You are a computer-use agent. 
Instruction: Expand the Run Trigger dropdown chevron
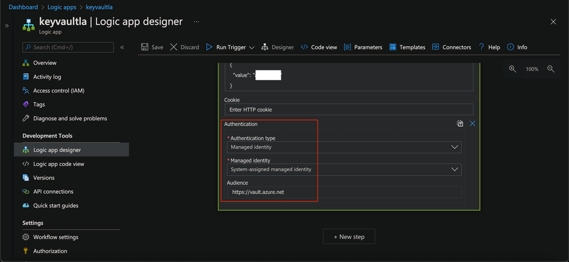click(252, 47)
